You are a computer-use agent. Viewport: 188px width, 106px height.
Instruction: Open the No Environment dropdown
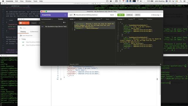click(x=47, y=19)
